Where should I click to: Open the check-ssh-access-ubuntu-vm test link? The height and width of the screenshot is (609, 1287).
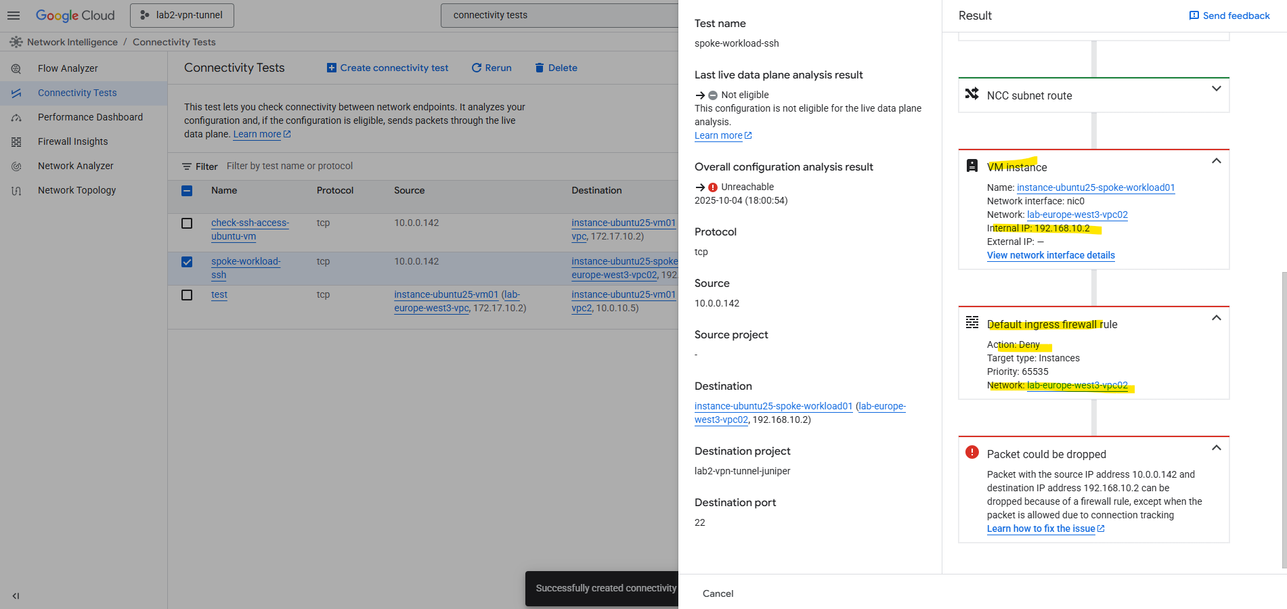pos(250,229)
